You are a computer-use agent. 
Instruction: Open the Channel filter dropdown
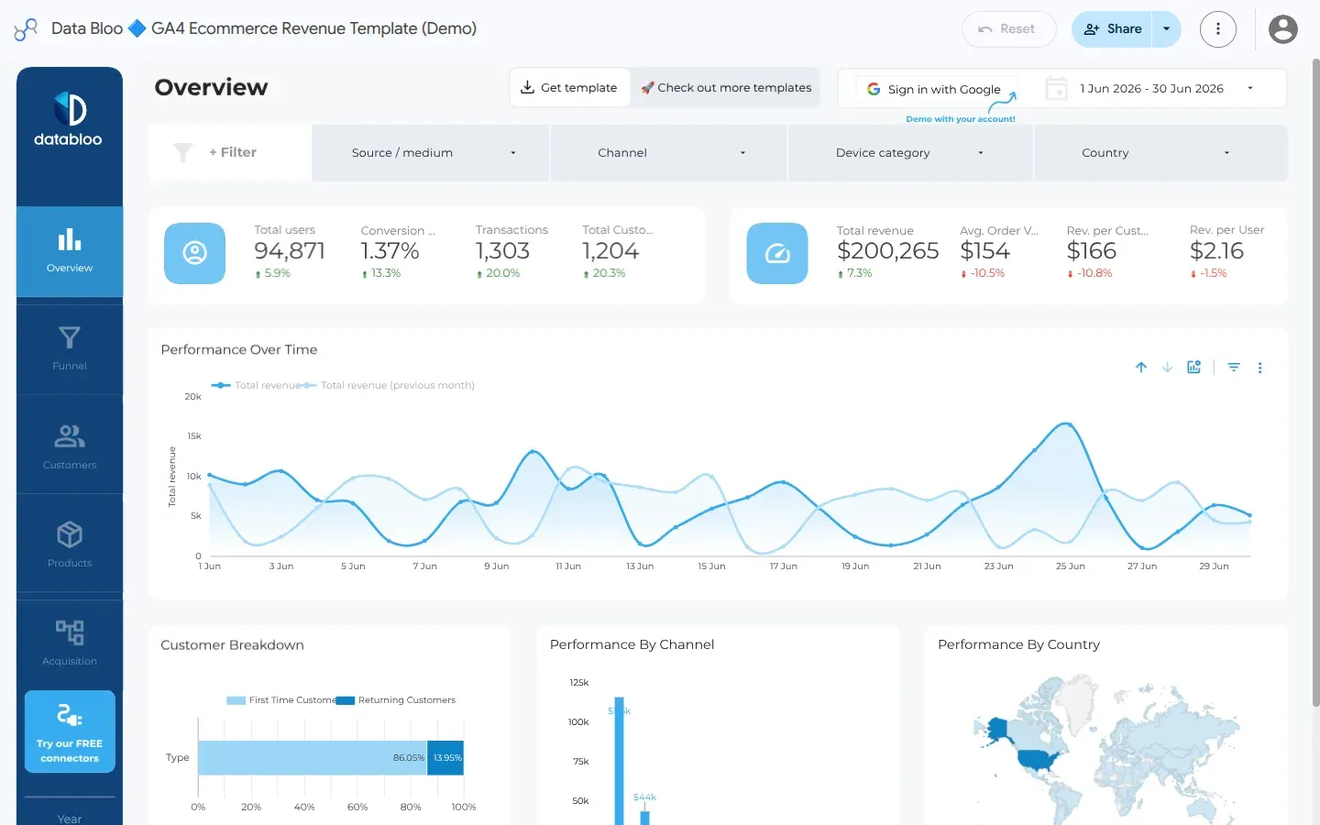(x=668, y=153)
